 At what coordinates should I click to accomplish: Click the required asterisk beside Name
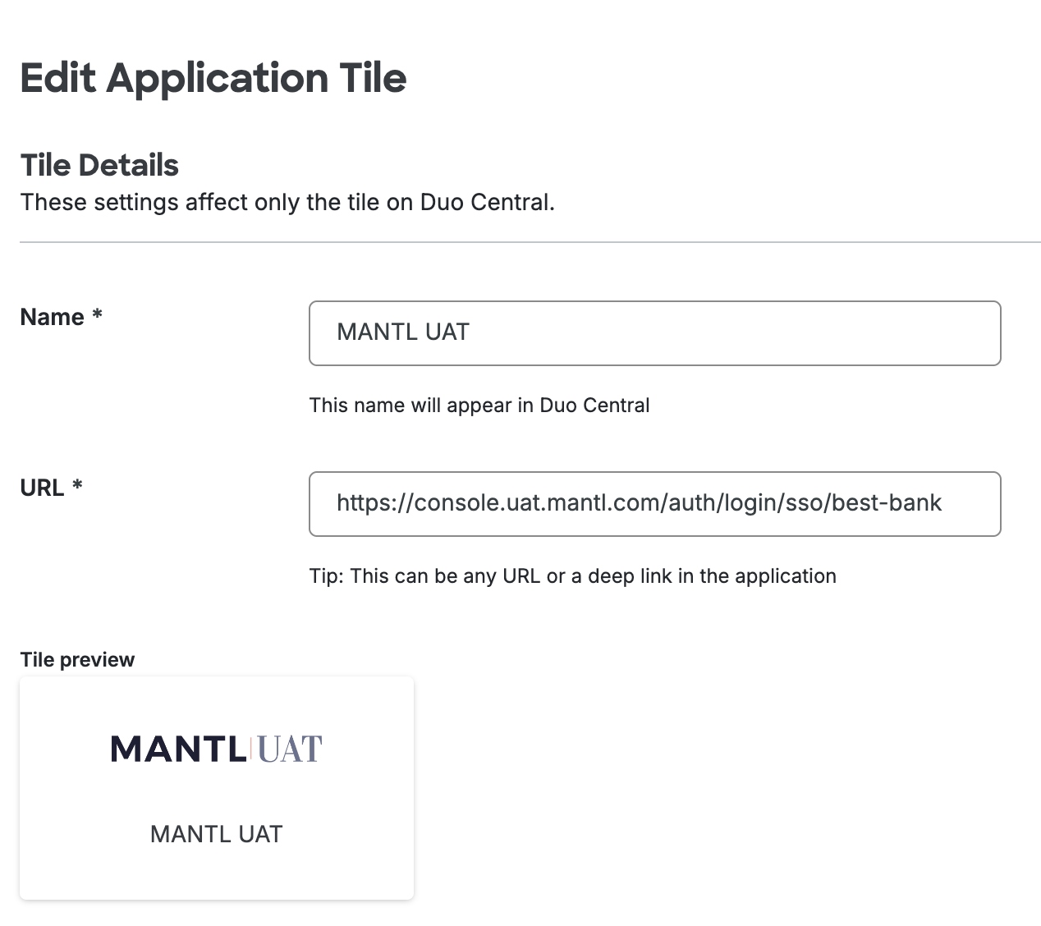[x=97, y=316]
